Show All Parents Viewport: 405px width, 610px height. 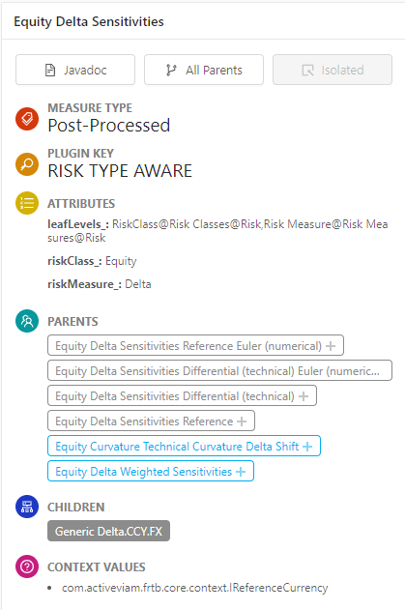(x=204, y=70)
